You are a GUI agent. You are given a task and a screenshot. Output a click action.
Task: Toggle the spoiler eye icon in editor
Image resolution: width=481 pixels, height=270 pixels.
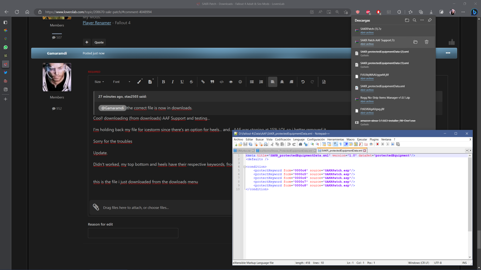pyautogui.click(x=231, y=82)
